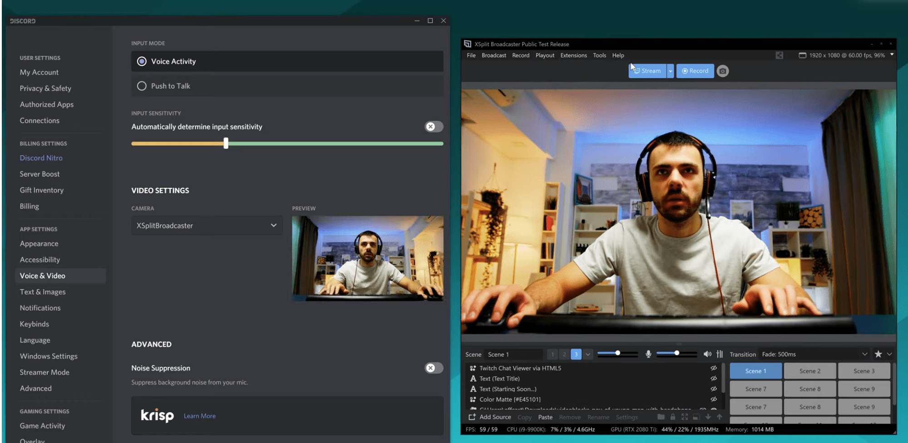
Task: Toggle the Noise Suppression switch
Action: click(434, 368)
